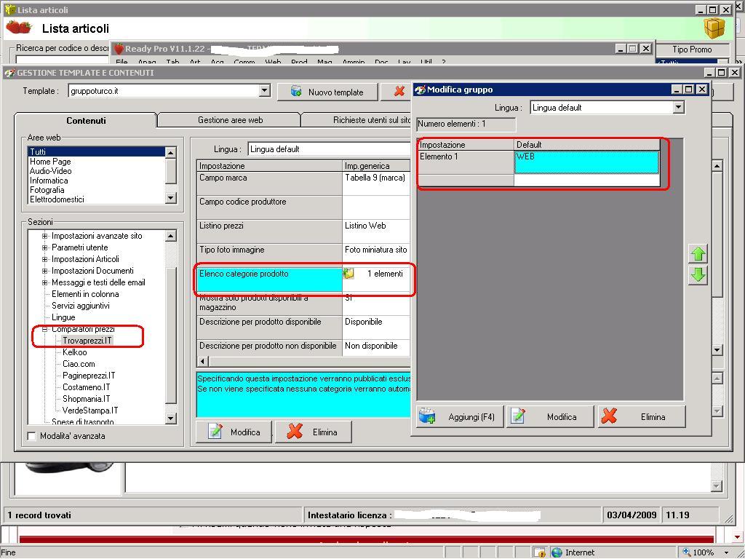Screen dimensions: 745x559
Task: Expand the Impostazioni Documenti tree node
Action: (x=44, y=271)
